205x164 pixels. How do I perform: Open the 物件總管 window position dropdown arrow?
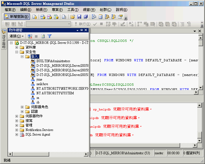77,30
